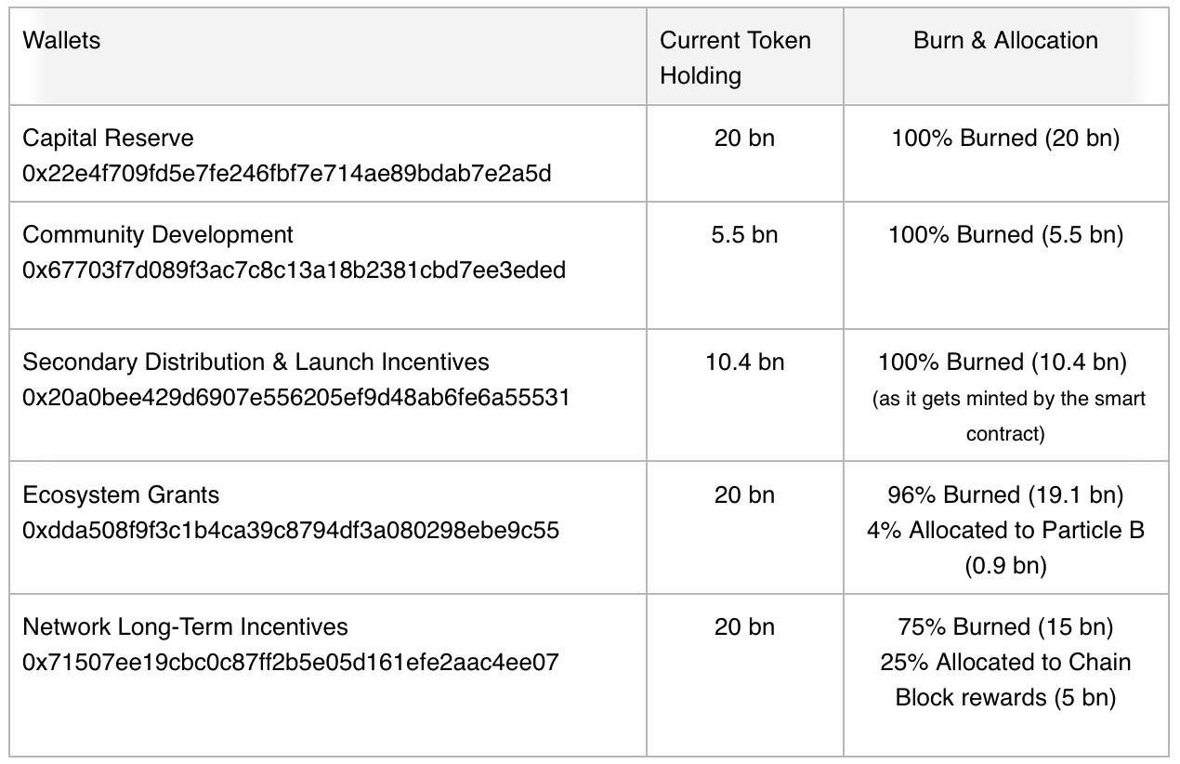Click the 5.5 bn token holding value
The width and height of the screenshot is (1180, 764).
tap(744, 235)
